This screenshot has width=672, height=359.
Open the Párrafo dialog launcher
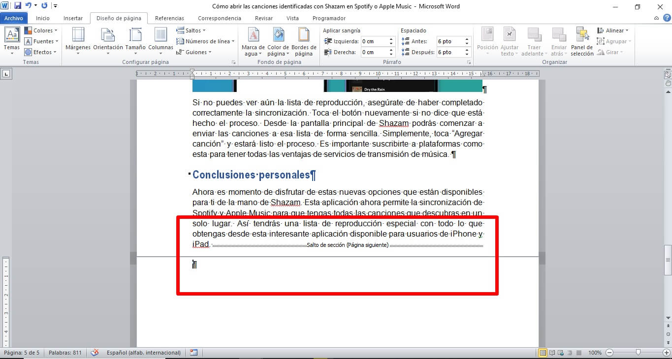pos(470,62)
